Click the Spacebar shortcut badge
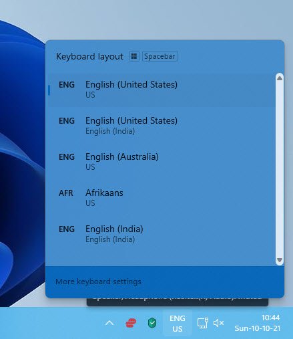Screen dimensions: 293x339 coord(160,56)
